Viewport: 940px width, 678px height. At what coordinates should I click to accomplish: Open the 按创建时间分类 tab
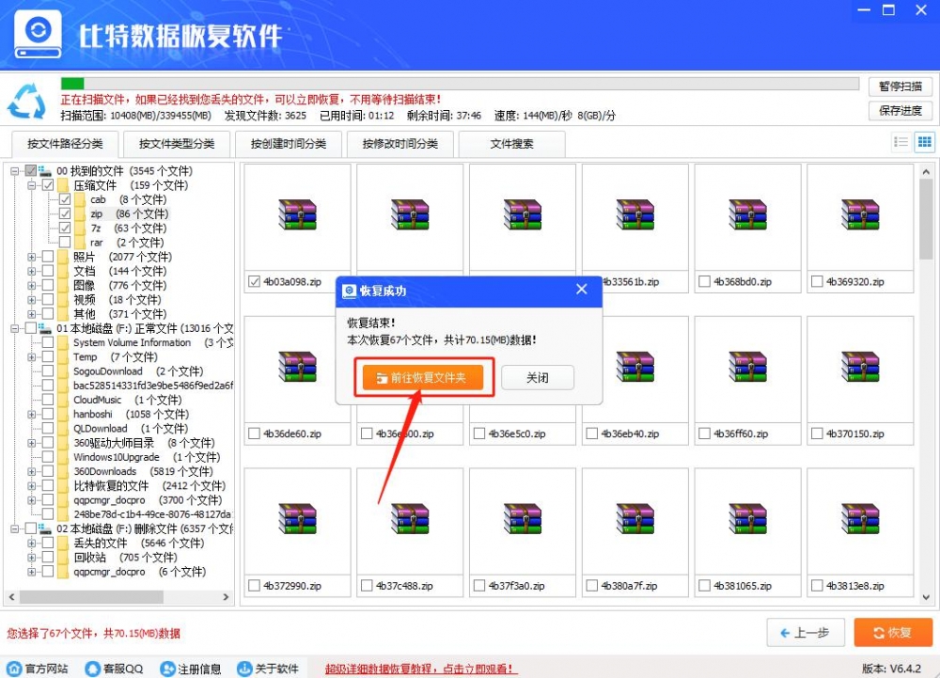289,144
